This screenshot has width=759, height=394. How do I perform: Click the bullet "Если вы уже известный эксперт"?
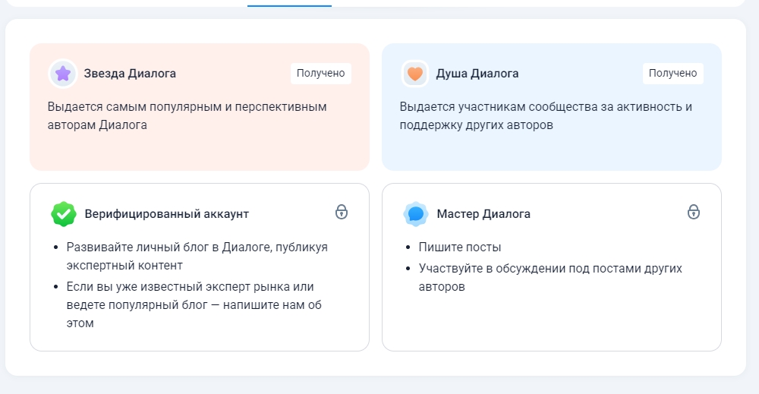click(190, 304)
